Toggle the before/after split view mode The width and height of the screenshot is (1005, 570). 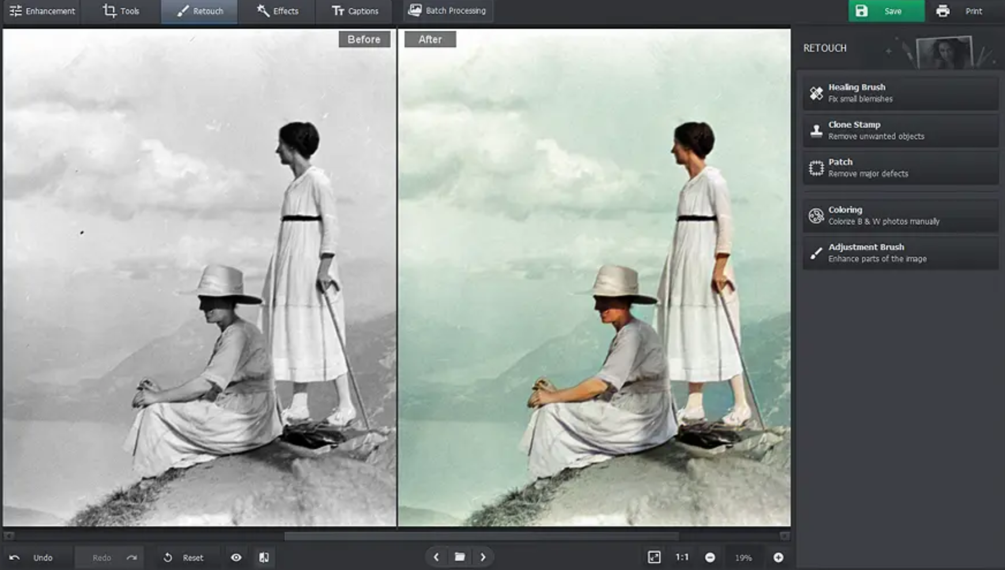[x=265, y=557]
